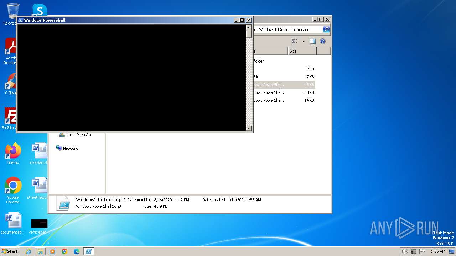
Task: Click the Explorer search box
Action: pos(287,30)
